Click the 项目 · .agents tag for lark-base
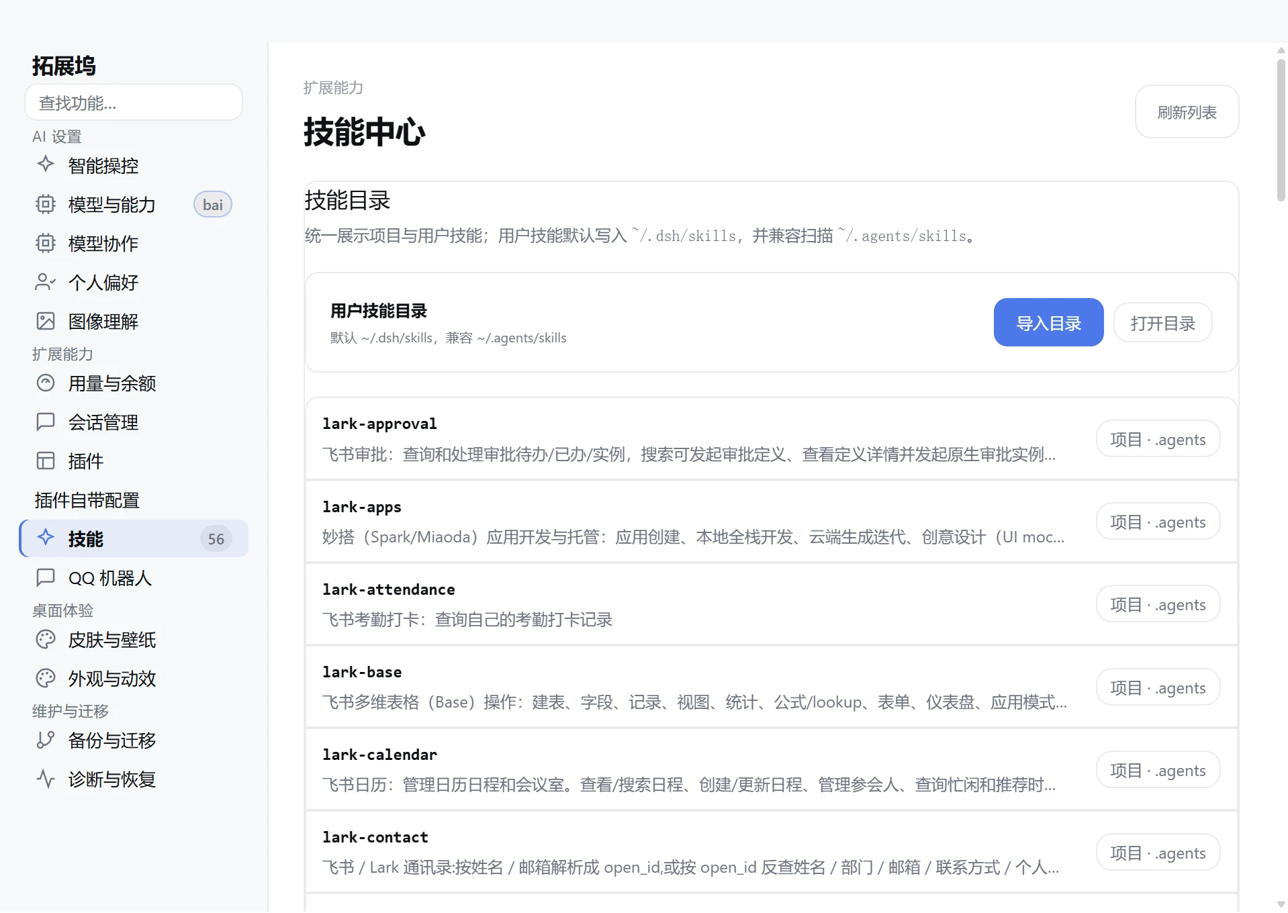The height and width of the screenshot is (913, 1288). point(1158,687)
